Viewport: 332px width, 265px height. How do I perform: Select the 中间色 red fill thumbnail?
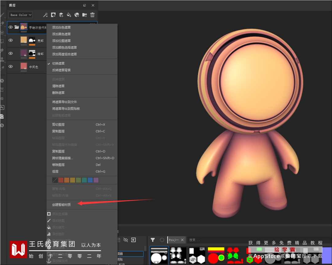pyautogui.click(x=24, y=66)
